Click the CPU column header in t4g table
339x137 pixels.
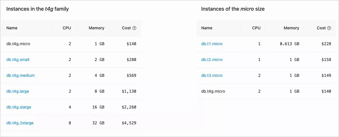point(67,28)
